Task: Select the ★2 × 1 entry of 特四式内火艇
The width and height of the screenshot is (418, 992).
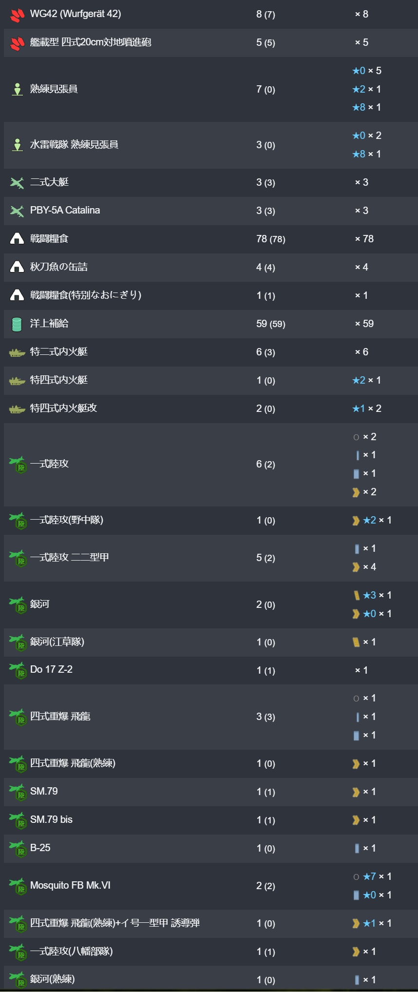Action: [367, 380]
